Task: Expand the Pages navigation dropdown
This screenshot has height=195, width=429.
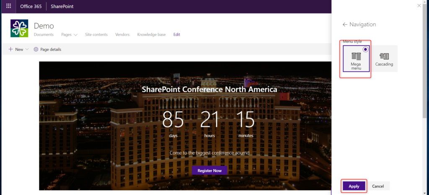Action: pos(75,35)
